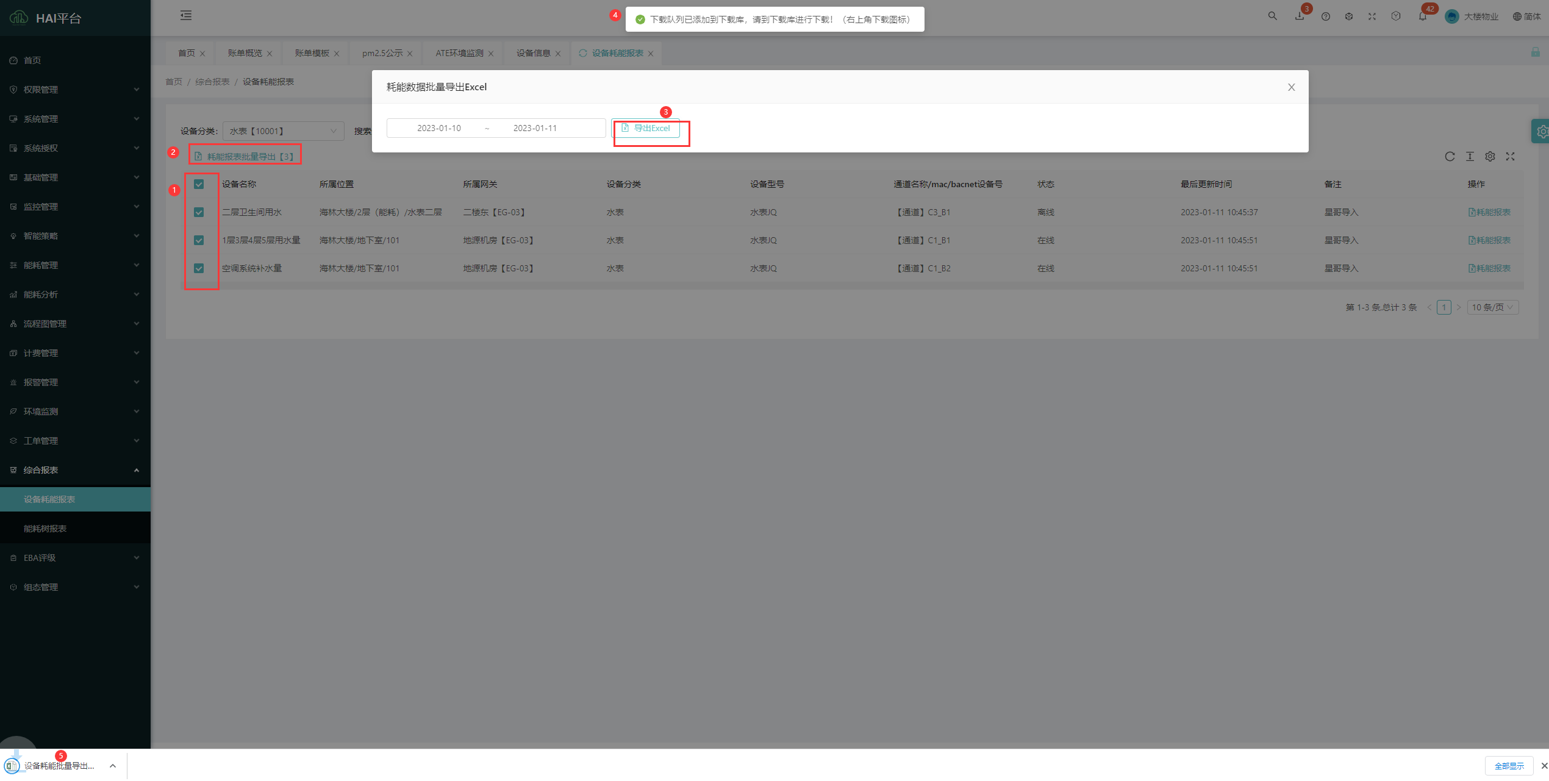Toggle the select-all checkbox in table header
The height and width of the screenshot is (781, 1549).
[x=199, y=184]
